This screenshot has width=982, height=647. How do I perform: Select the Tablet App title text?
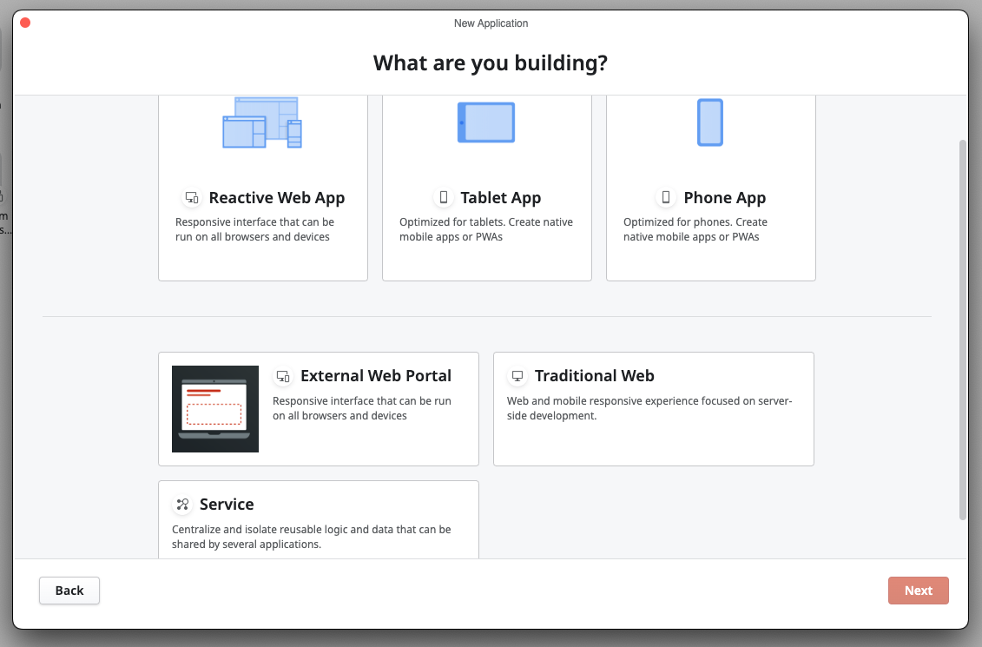501,198
